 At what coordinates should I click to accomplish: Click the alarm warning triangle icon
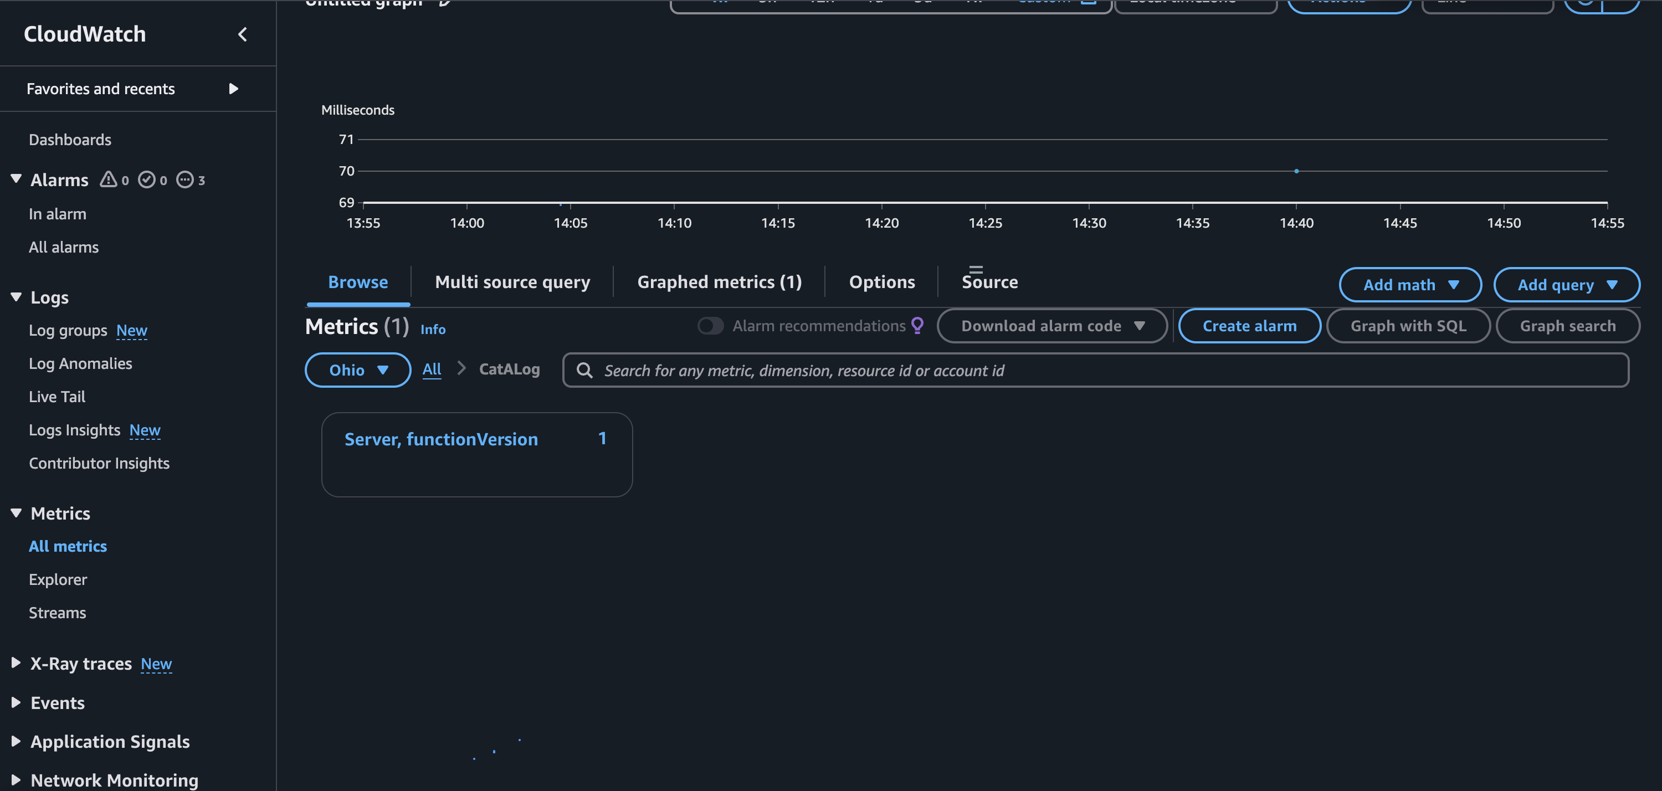[x=109, y=179]
